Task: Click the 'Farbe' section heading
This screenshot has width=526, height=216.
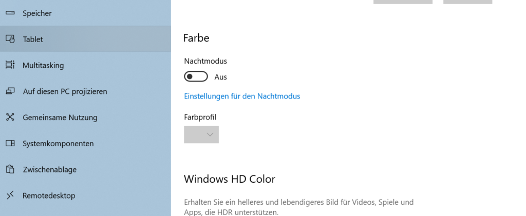Action: pyautogui.click(x=196, y=38)
